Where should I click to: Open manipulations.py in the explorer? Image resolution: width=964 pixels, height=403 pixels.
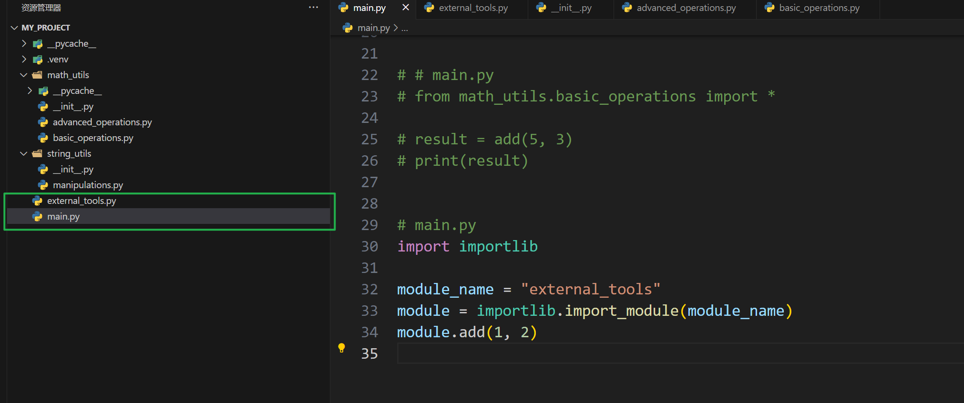point(88,185)
